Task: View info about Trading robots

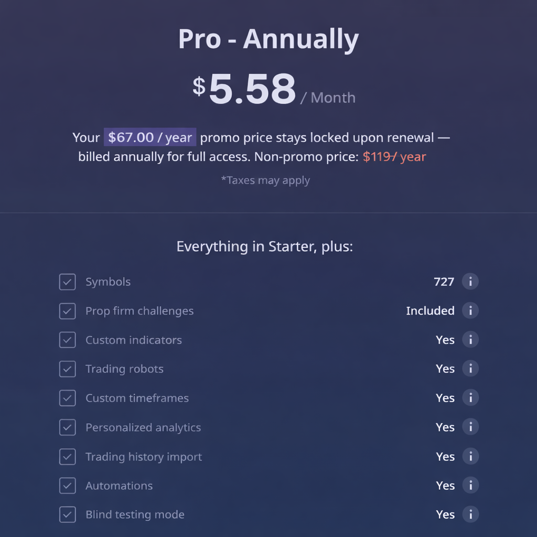Action: tap(470, 369)
